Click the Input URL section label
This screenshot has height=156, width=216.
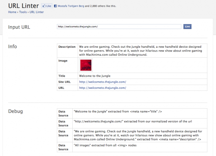19,27
